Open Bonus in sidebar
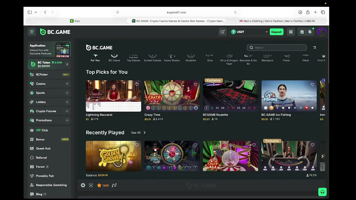This screenshot has width=356, height=200. tap(49, 139)
